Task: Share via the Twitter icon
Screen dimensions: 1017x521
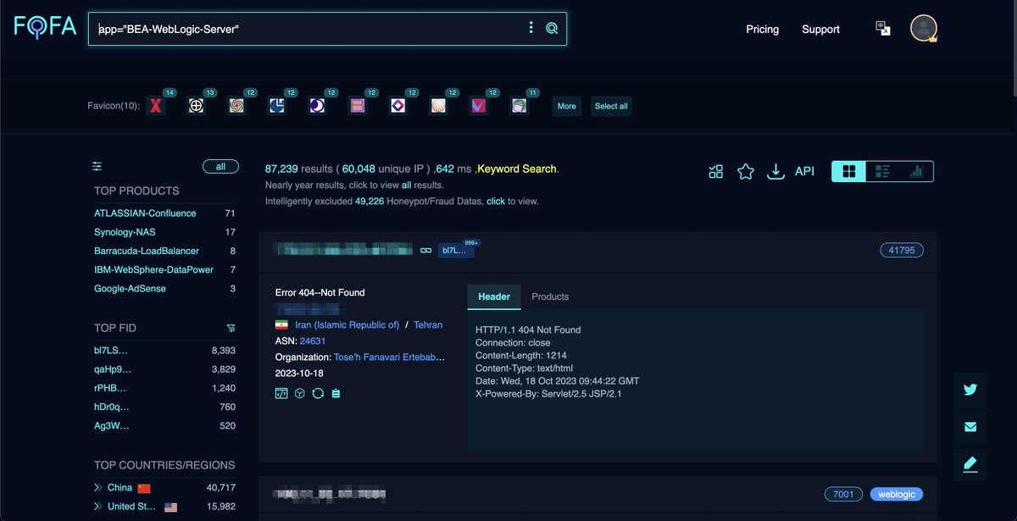Action: [970, 390]
